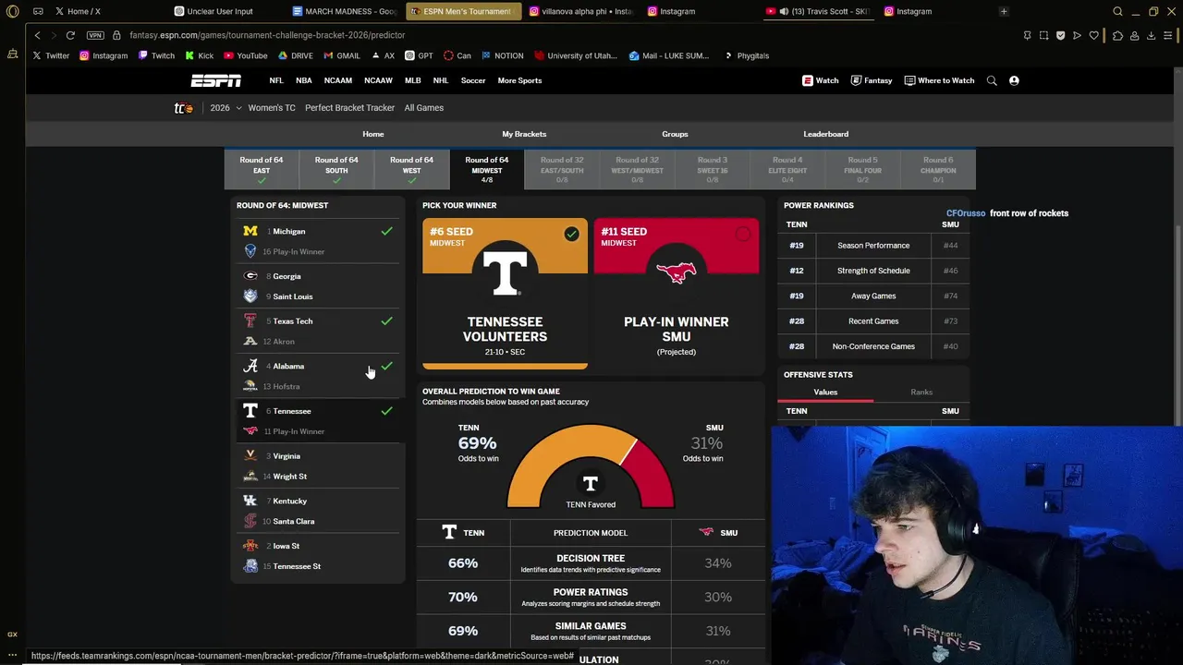Open the browser tab search icon
This screenshot has width=1183, height=665.
pyautogui.click(x=1117, y=11)
